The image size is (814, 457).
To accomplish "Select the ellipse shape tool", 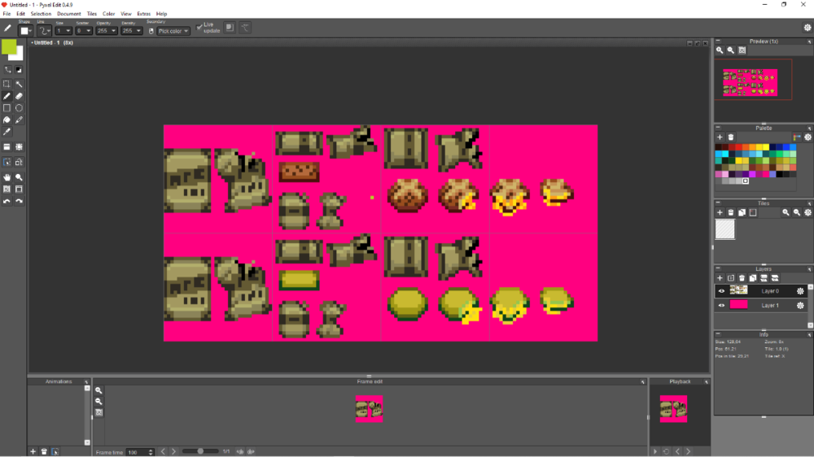I will tap(20, 108).
